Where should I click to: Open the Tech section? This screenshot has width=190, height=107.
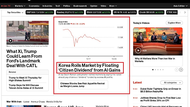coord(58,6)
